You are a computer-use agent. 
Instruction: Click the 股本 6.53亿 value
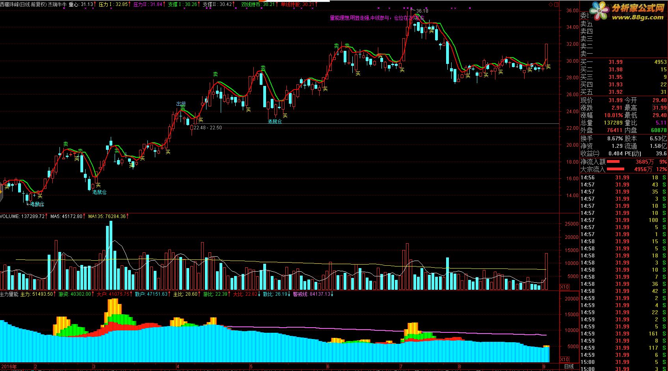(659, 139)
